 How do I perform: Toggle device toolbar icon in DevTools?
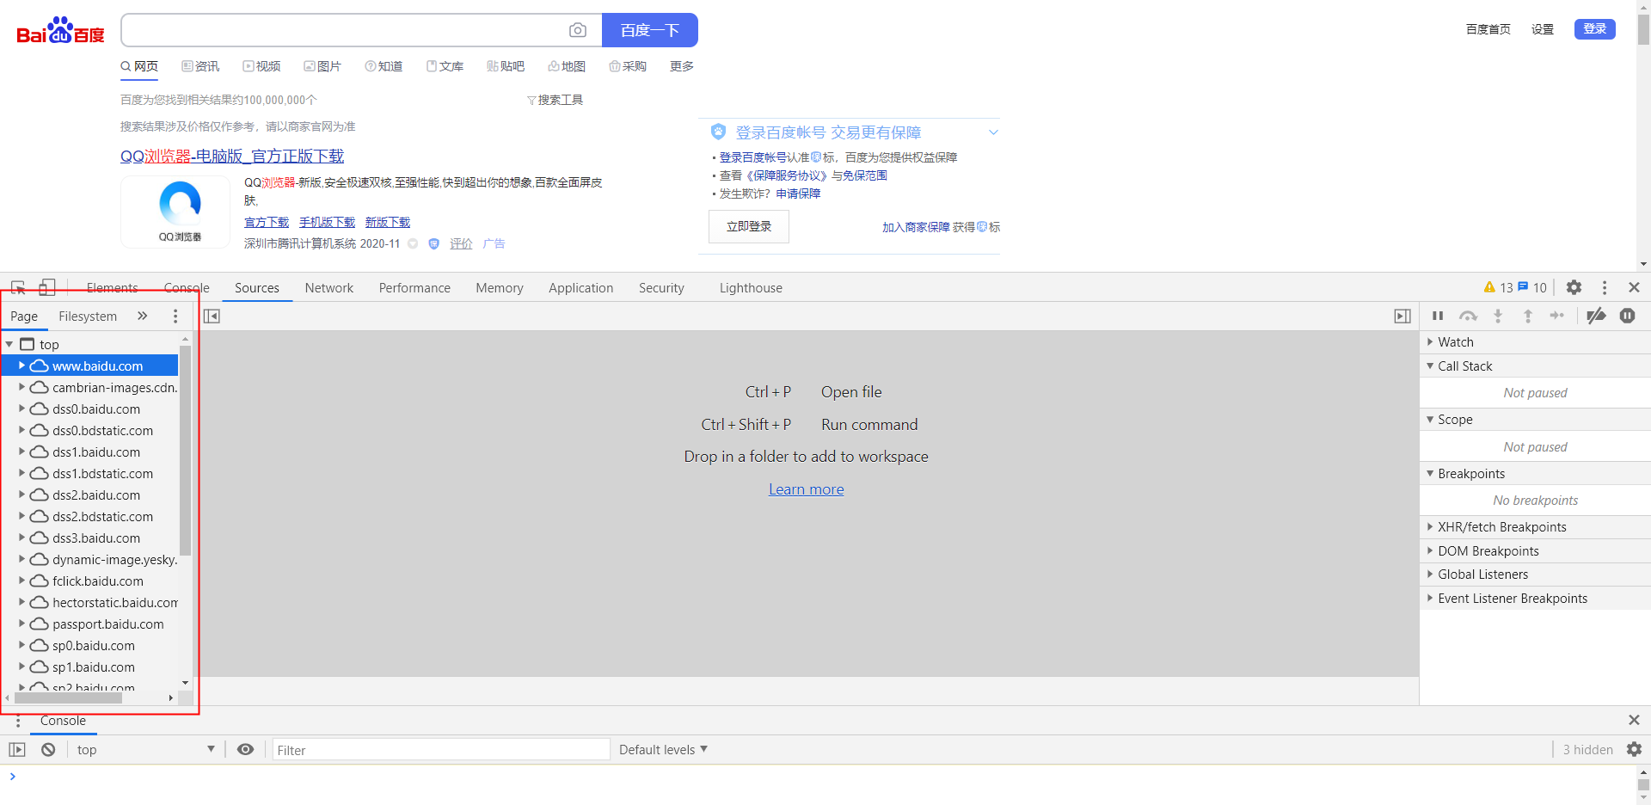tap(47, 287)
